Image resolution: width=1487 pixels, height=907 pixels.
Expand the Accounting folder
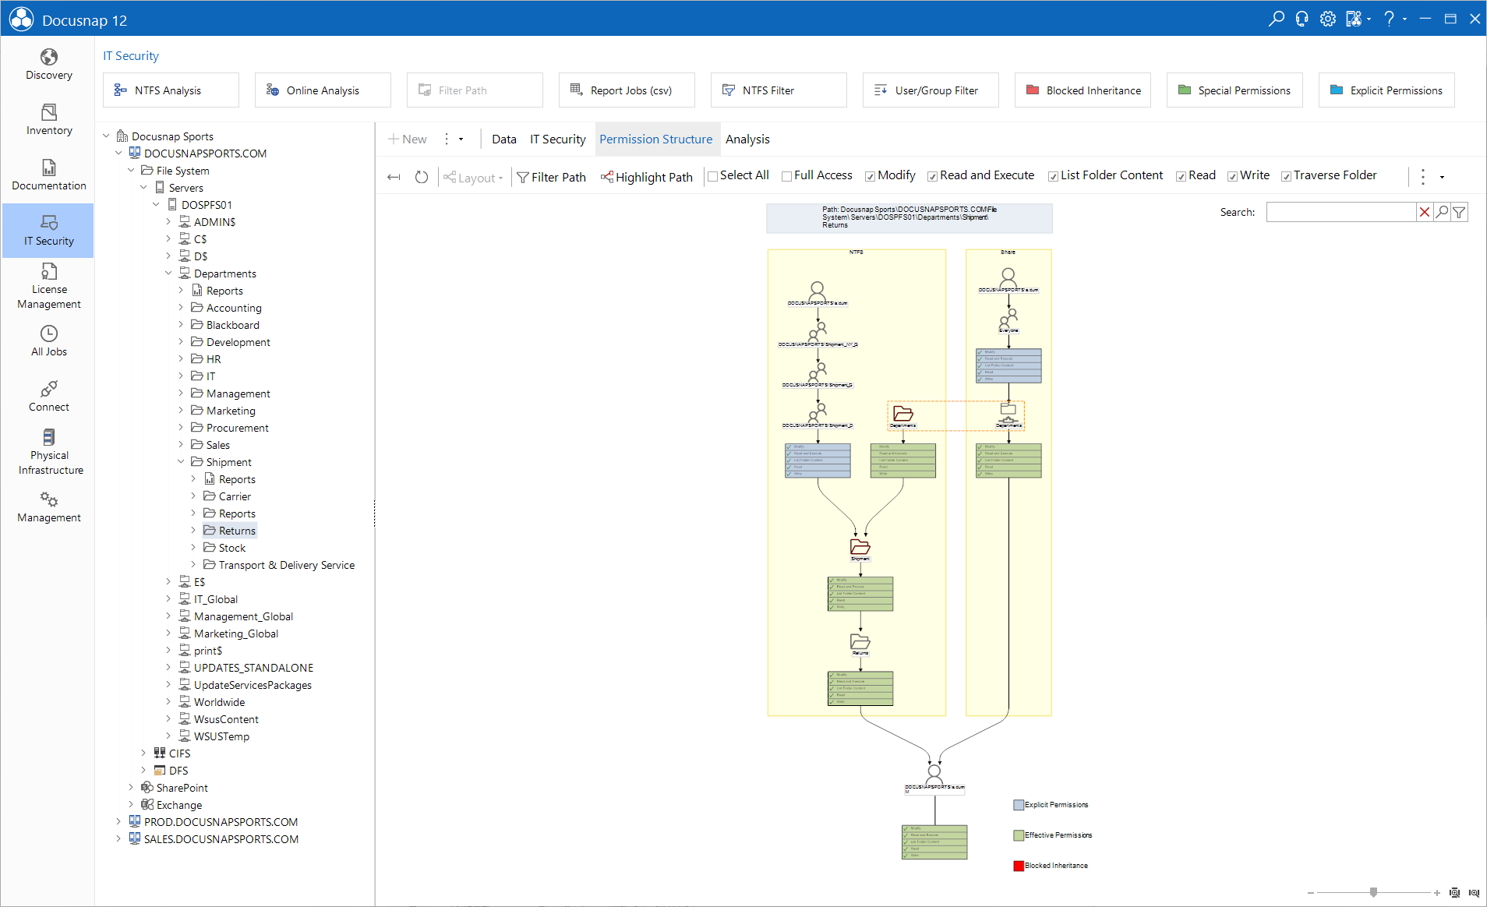coord(181,307)
